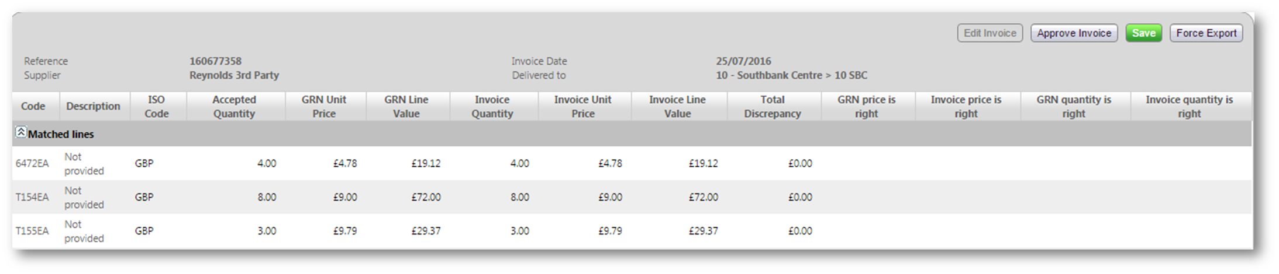Click the Invoice quantity is right header

[1191, 106]
